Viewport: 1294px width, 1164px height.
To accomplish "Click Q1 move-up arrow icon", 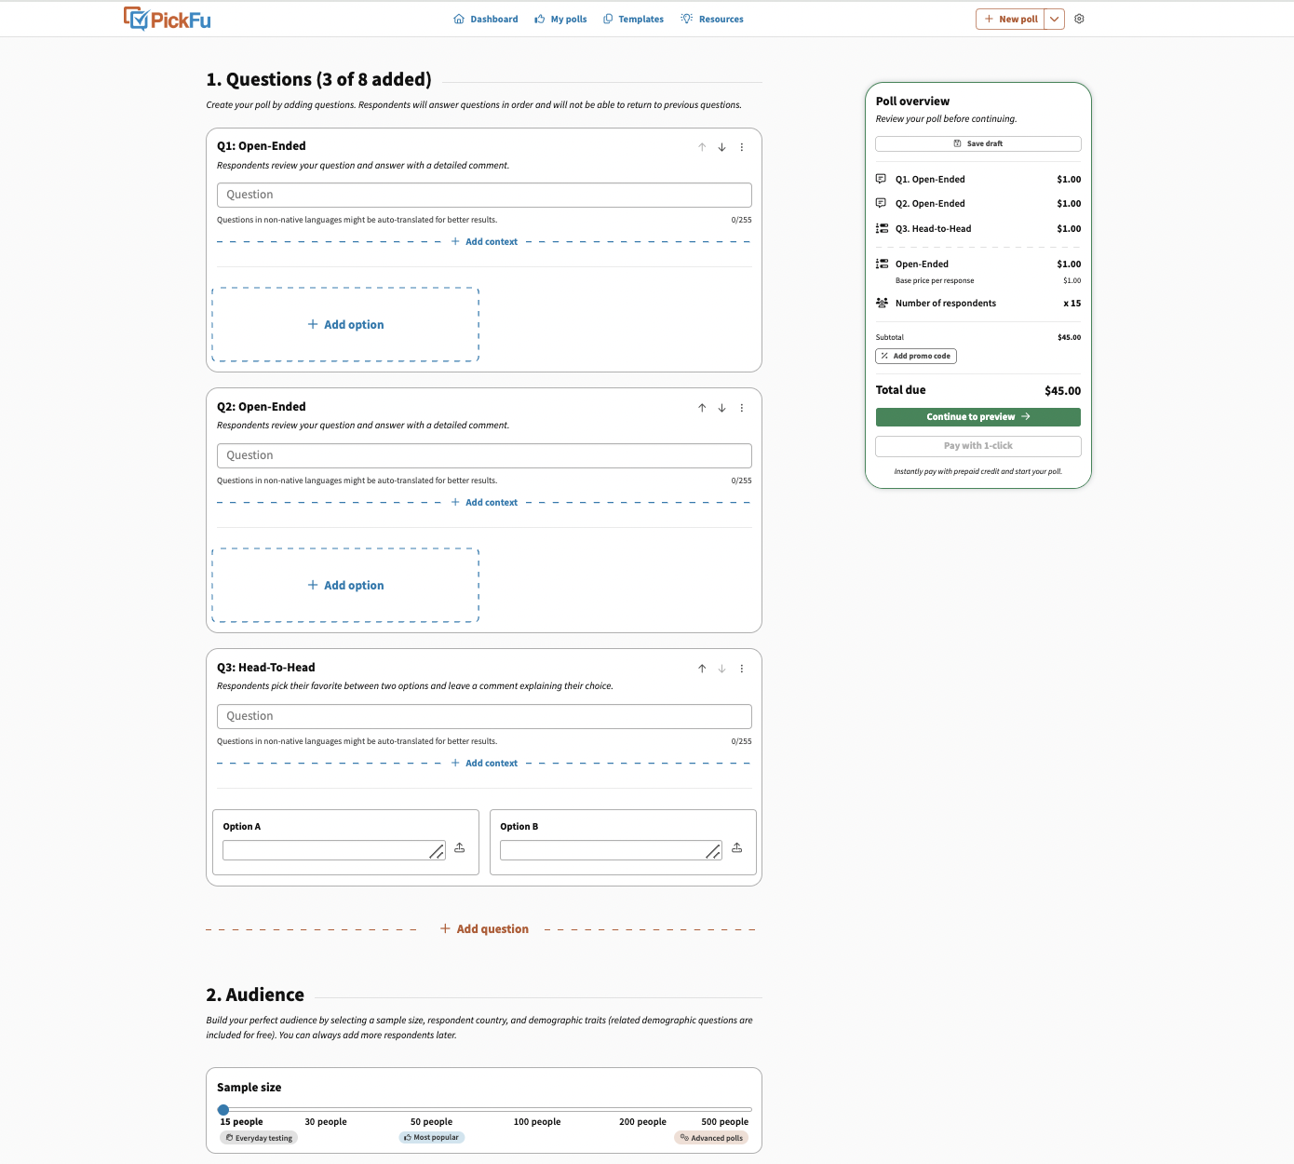I will tap(702, 147).
